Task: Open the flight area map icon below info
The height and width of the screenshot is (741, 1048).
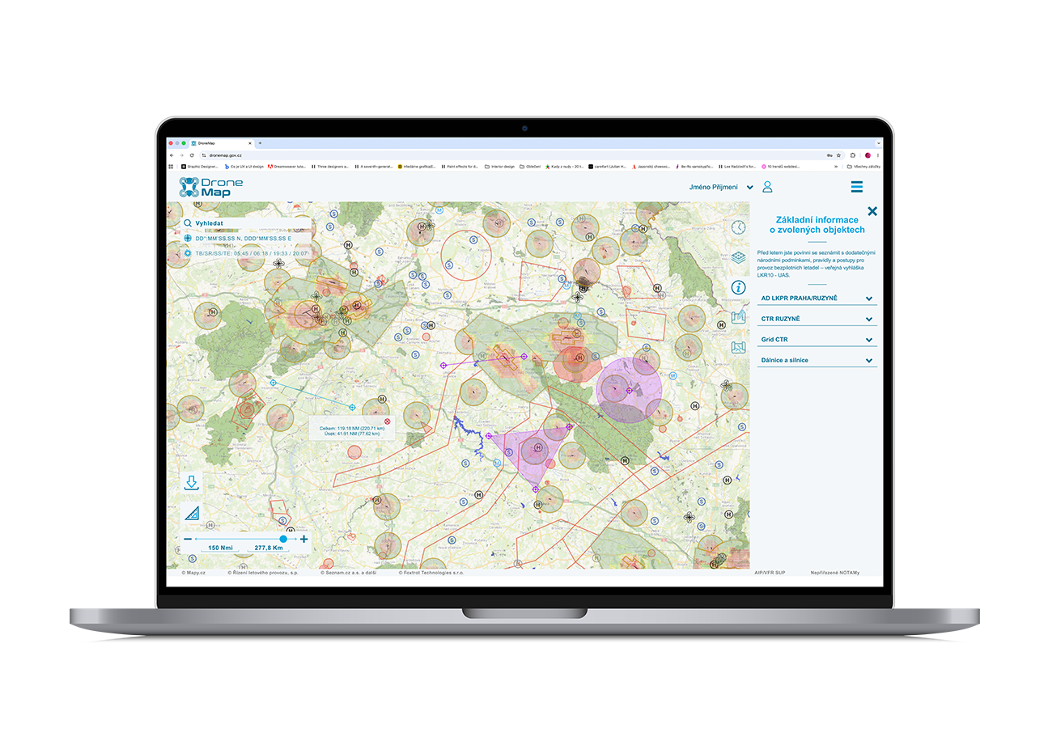Action: [738, 317]
